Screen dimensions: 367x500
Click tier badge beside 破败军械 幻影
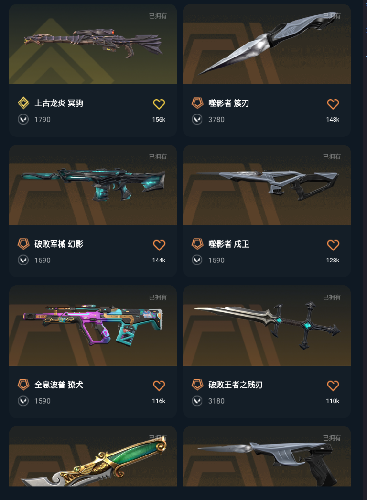[x=23, y=244]
